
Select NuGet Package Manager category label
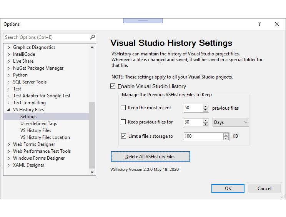38,68
